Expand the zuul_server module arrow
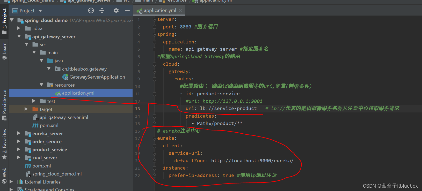Image resolution: width=422 pixels, height=191 pixels. tap(19, 157)
